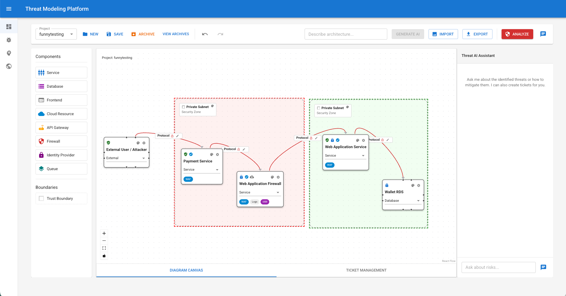The height and width of the screenshot is (296, 566).
Task: Open settings gear on Payment Service node
Action: coord(217,154)
